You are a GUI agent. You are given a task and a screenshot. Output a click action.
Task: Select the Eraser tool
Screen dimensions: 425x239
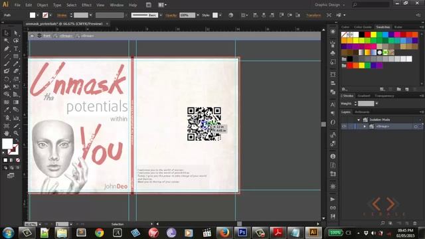tap(16, 71)
